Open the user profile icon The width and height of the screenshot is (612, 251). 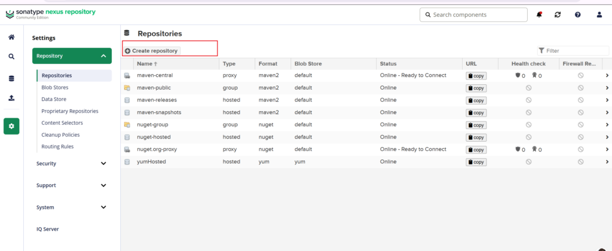(x=599, y=14)
